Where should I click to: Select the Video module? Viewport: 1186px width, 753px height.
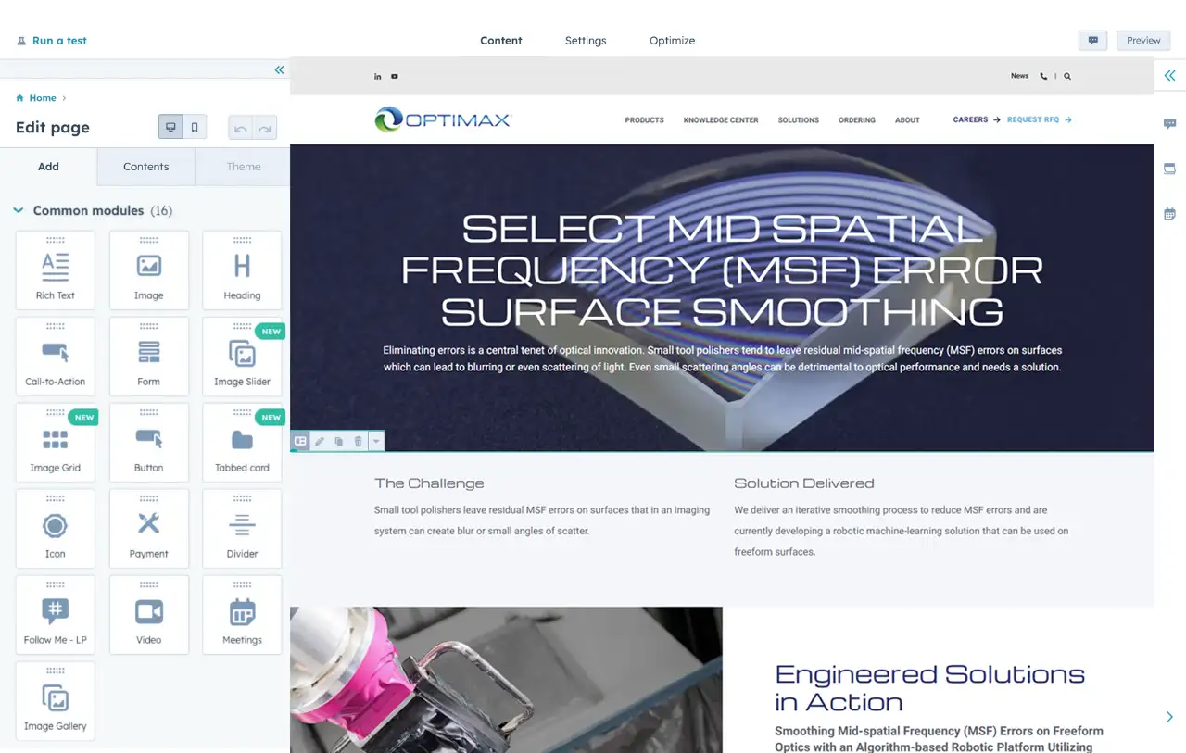149,614
